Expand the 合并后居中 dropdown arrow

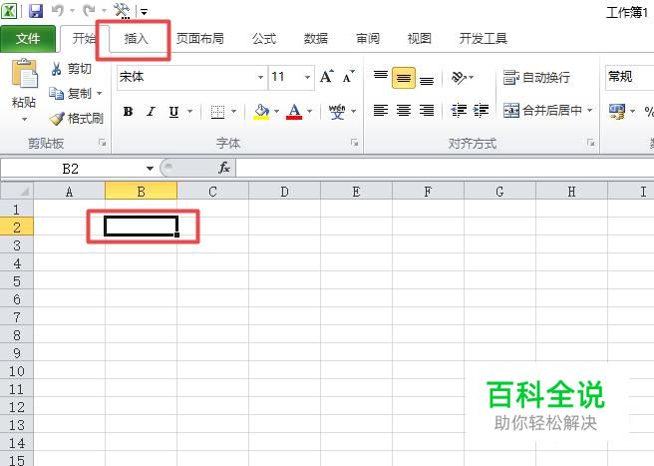[x=590, y=110]
